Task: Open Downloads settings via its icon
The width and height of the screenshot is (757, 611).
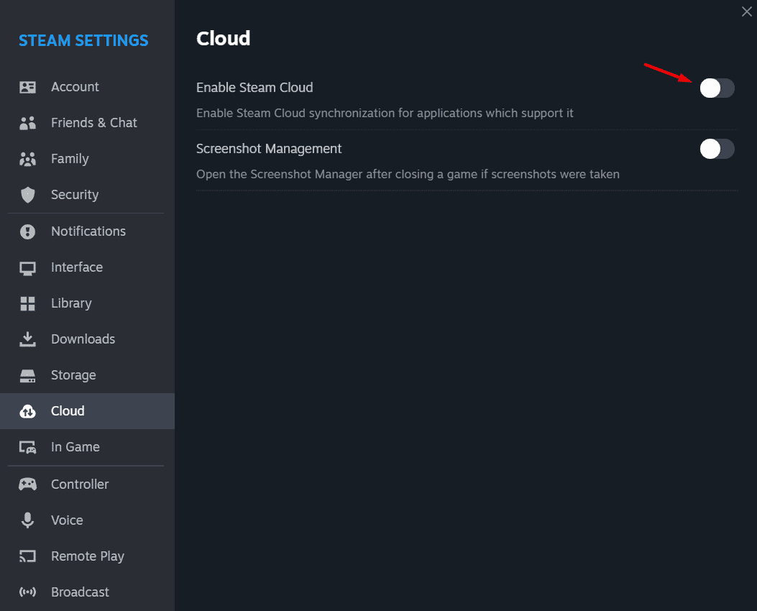Action: pyautogui.click(x=27, y=339)
